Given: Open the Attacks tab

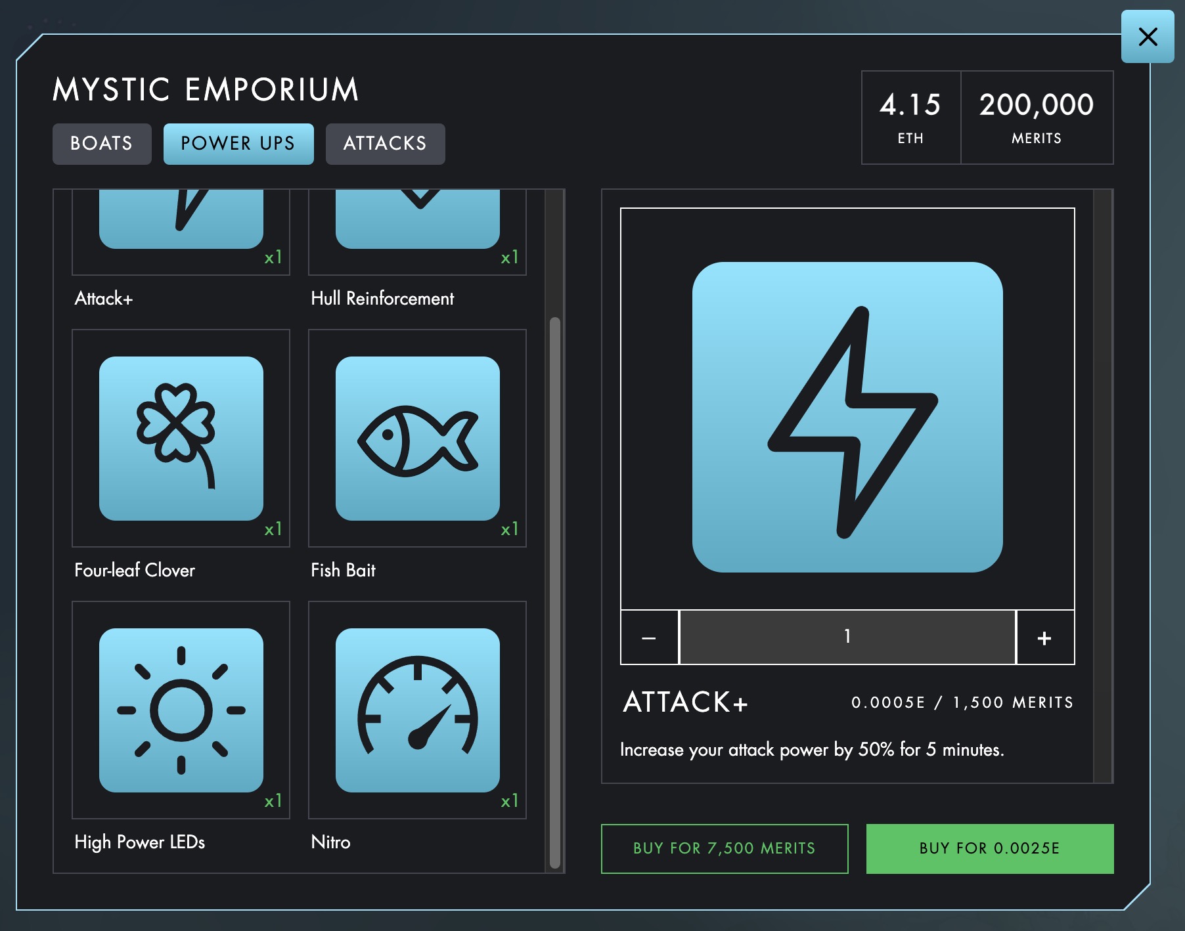Looking at the screenshot, I should [x=385, y=144].
